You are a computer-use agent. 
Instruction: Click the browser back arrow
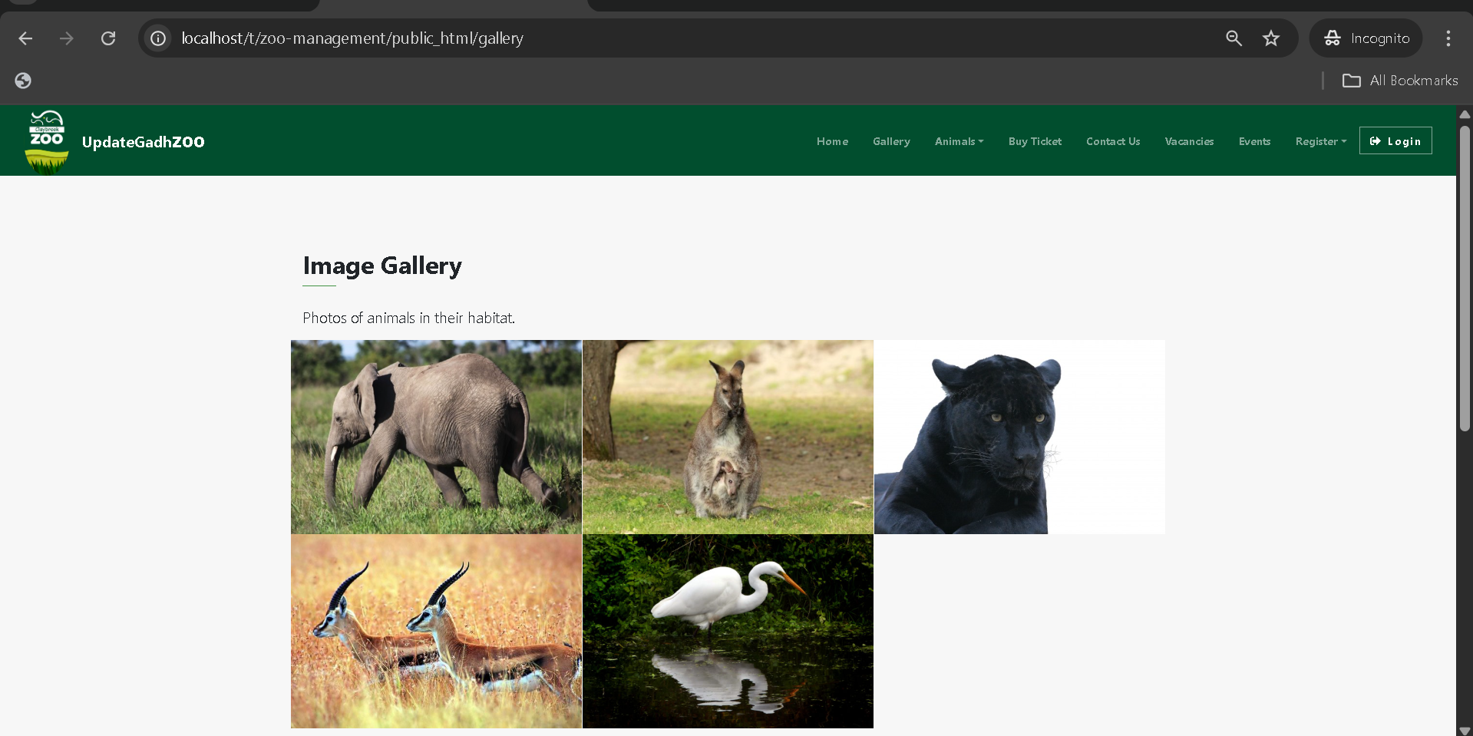[25, 38]
